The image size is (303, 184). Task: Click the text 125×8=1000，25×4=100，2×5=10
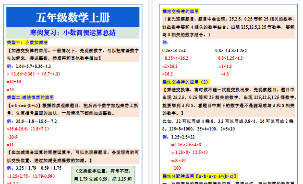tap(202, 129)
